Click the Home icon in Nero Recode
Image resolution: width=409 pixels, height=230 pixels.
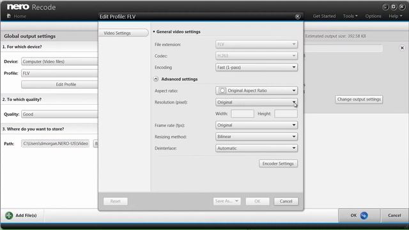pos(8,16)
